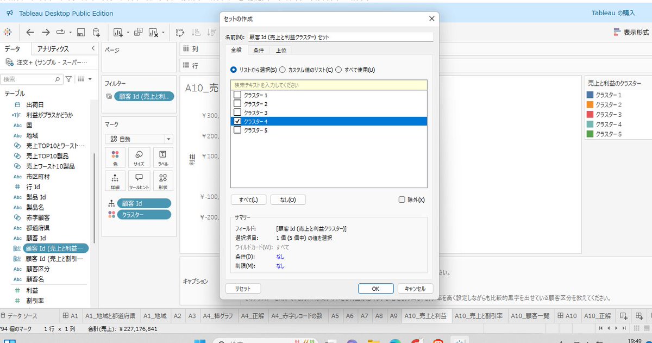Click the クラスター 1 blue legend swatch
Screen dimensions: 652x343
pyautogui.click(x=590, y=95)
